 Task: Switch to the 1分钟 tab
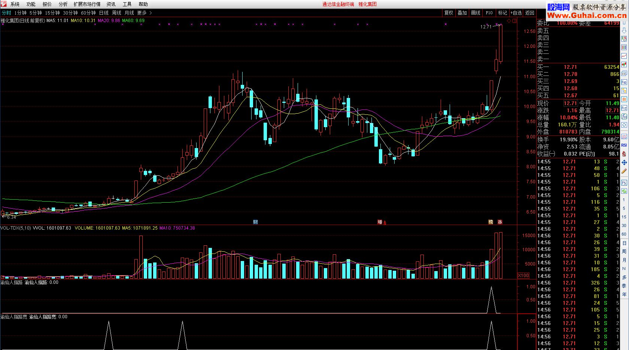[21, 13]
